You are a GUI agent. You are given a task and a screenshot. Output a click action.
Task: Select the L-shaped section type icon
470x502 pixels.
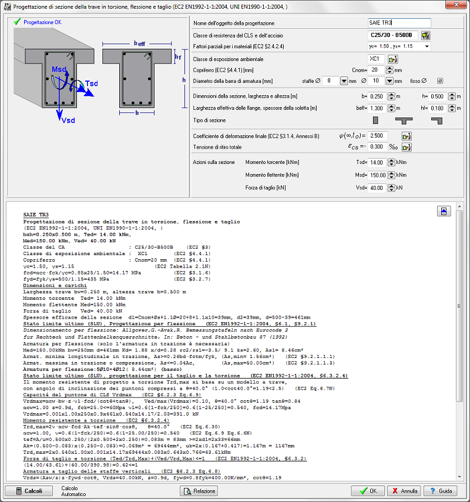click(437, 121)
